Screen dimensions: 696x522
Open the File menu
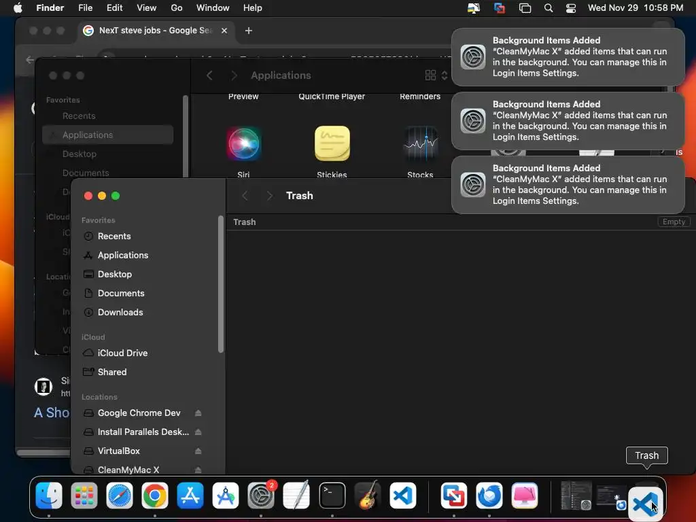pos(85,8)
